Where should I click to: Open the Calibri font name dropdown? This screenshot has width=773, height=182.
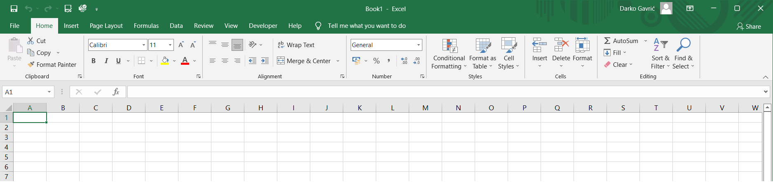(144, 45)
